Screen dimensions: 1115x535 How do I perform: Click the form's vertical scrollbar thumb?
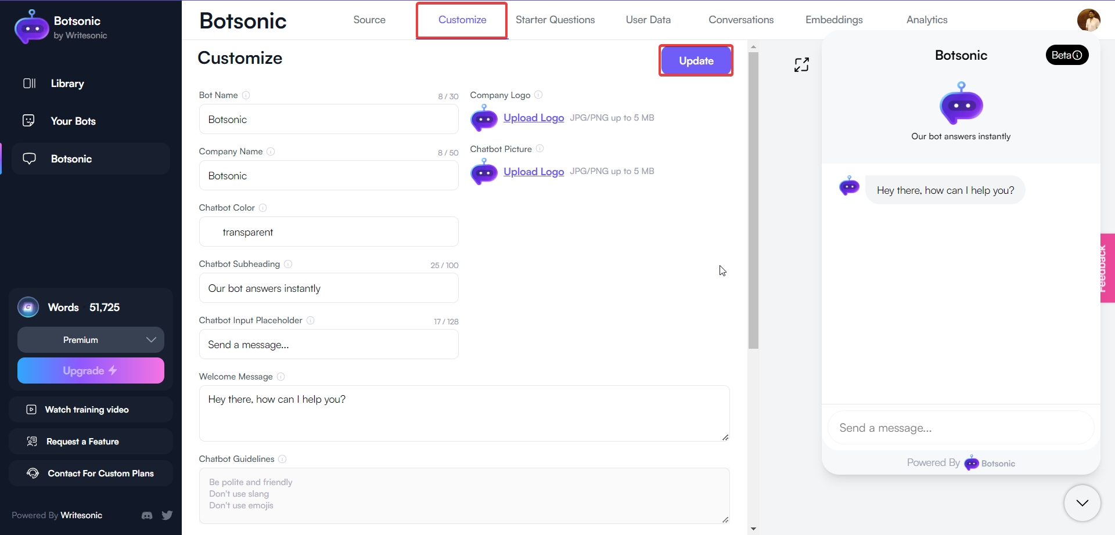click(x=753, y=200)
